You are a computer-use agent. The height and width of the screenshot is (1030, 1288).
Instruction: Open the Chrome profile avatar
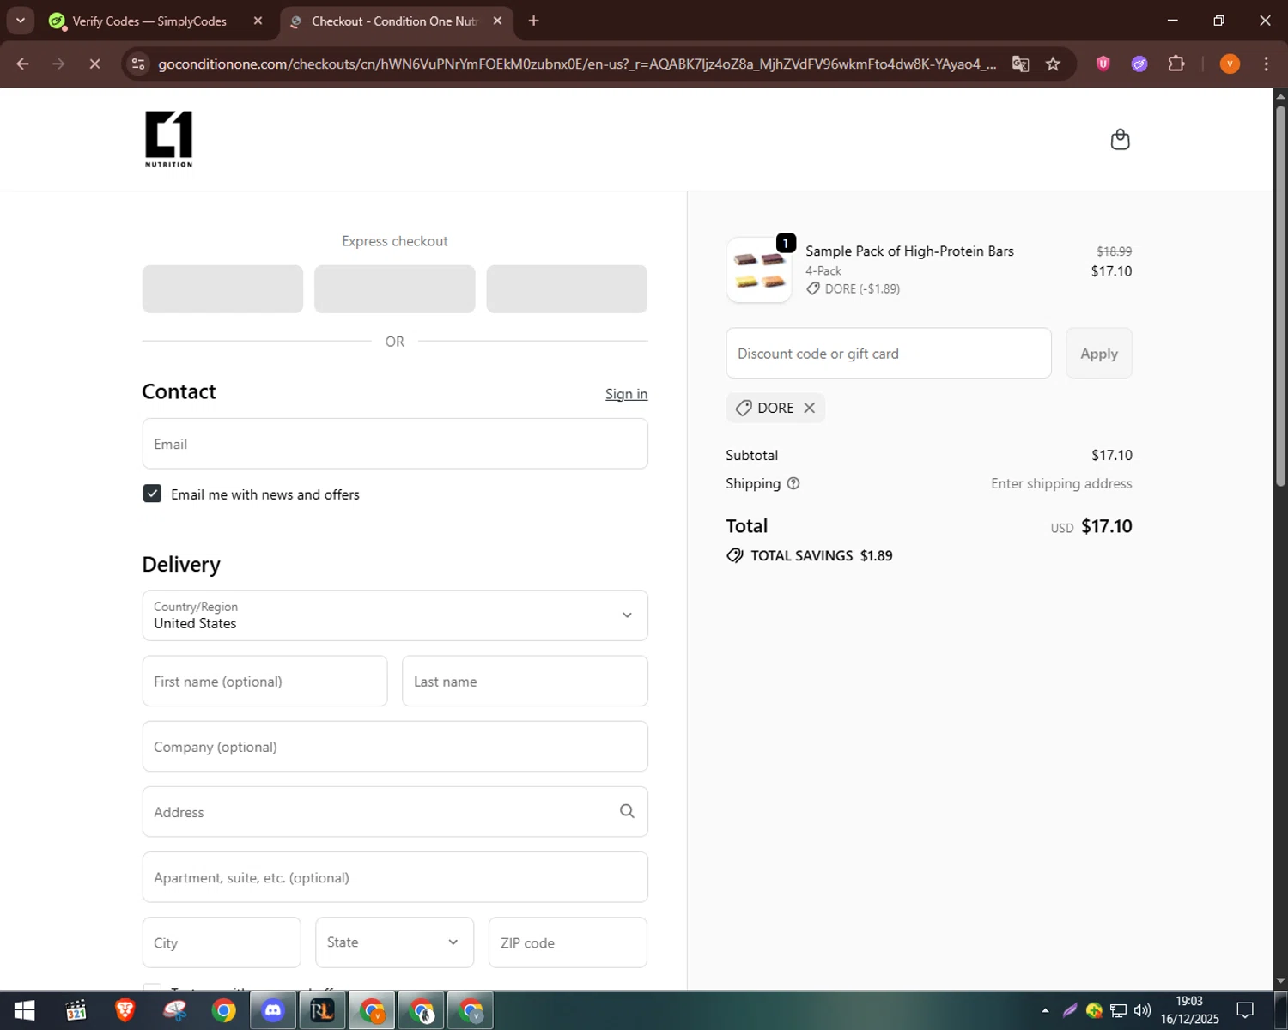point(1230,64)
